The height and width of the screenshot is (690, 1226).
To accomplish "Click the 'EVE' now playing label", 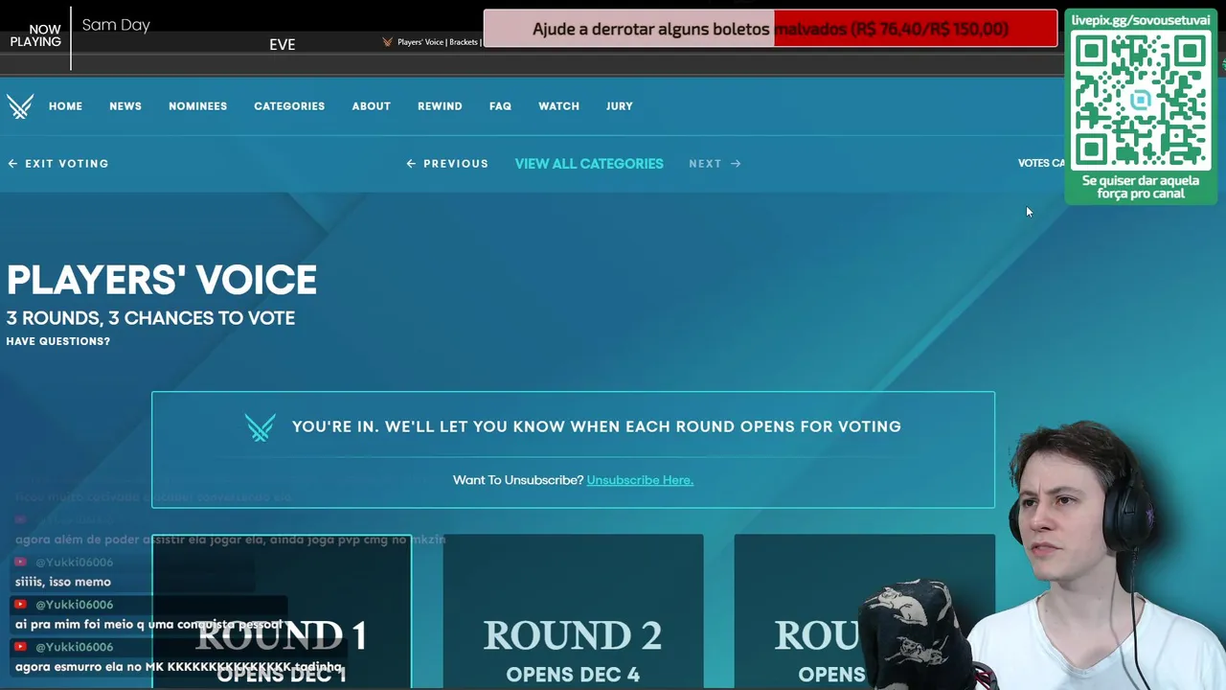I will pyautogui.click(x=283, y=44).
